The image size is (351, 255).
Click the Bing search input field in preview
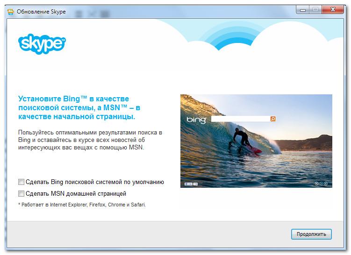(x=240, y=119)
